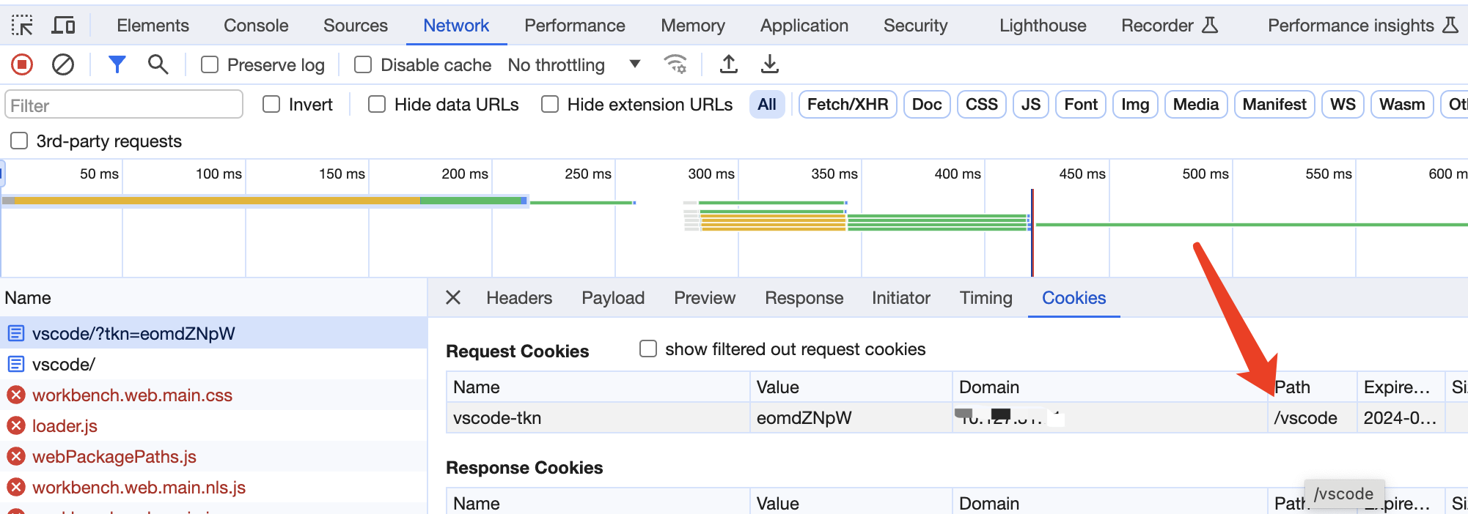Stop recording the network log

[22, 65]
